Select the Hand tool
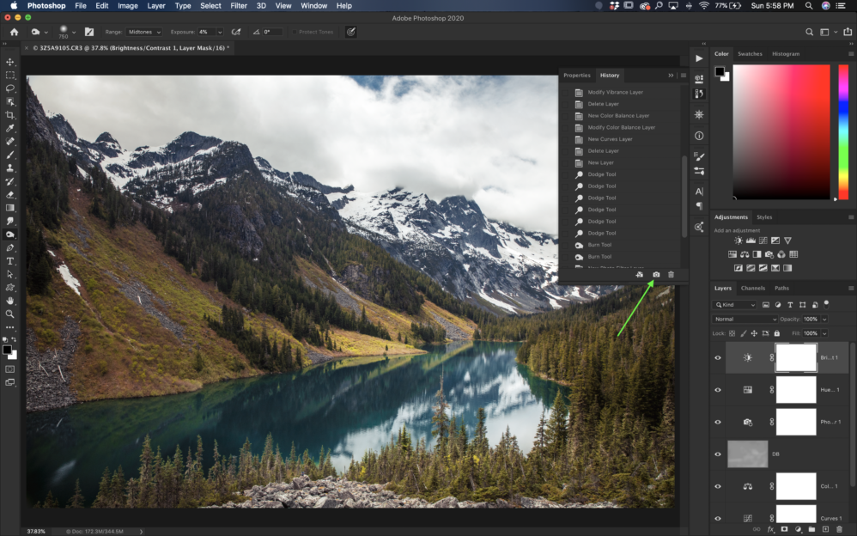Image resolution: width=857 pixels, height=536 pixels. (x=11, y=301)
